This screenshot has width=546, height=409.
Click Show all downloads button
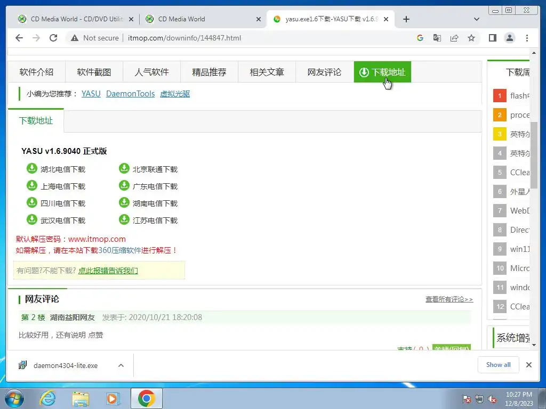pyautogui.click(x=499, y=364)
